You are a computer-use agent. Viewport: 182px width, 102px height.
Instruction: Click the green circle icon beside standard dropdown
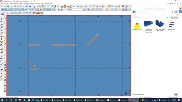click(84, 10)
